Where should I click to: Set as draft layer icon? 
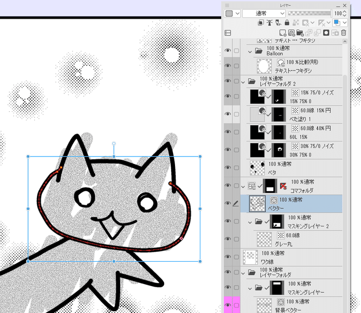click(x=278, y=23)
